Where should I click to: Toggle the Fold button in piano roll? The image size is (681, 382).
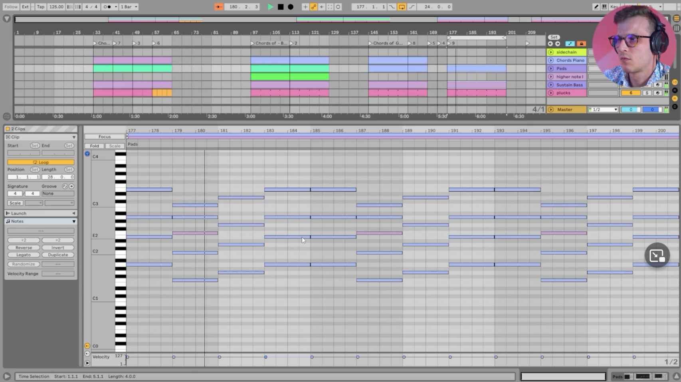coord(94,146)
